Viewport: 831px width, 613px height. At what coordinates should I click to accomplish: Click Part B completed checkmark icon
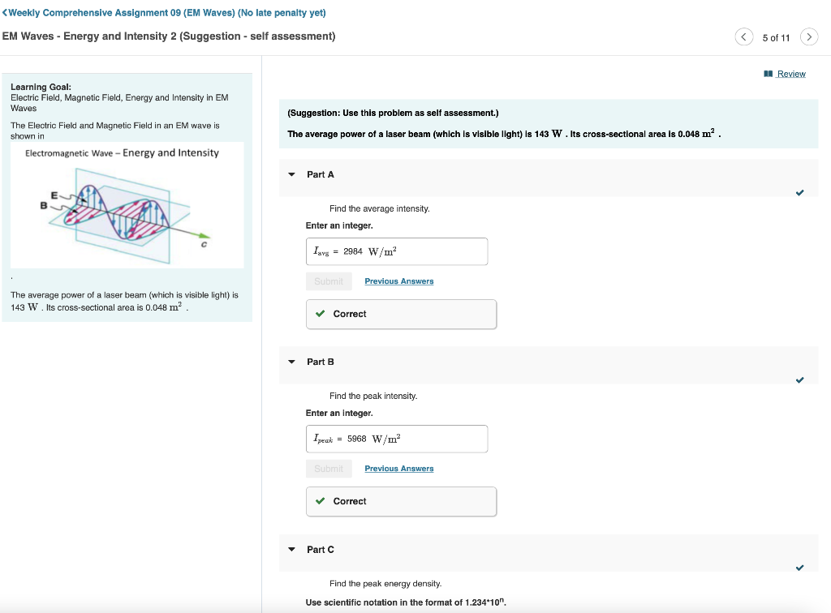(x=800, y=380)
